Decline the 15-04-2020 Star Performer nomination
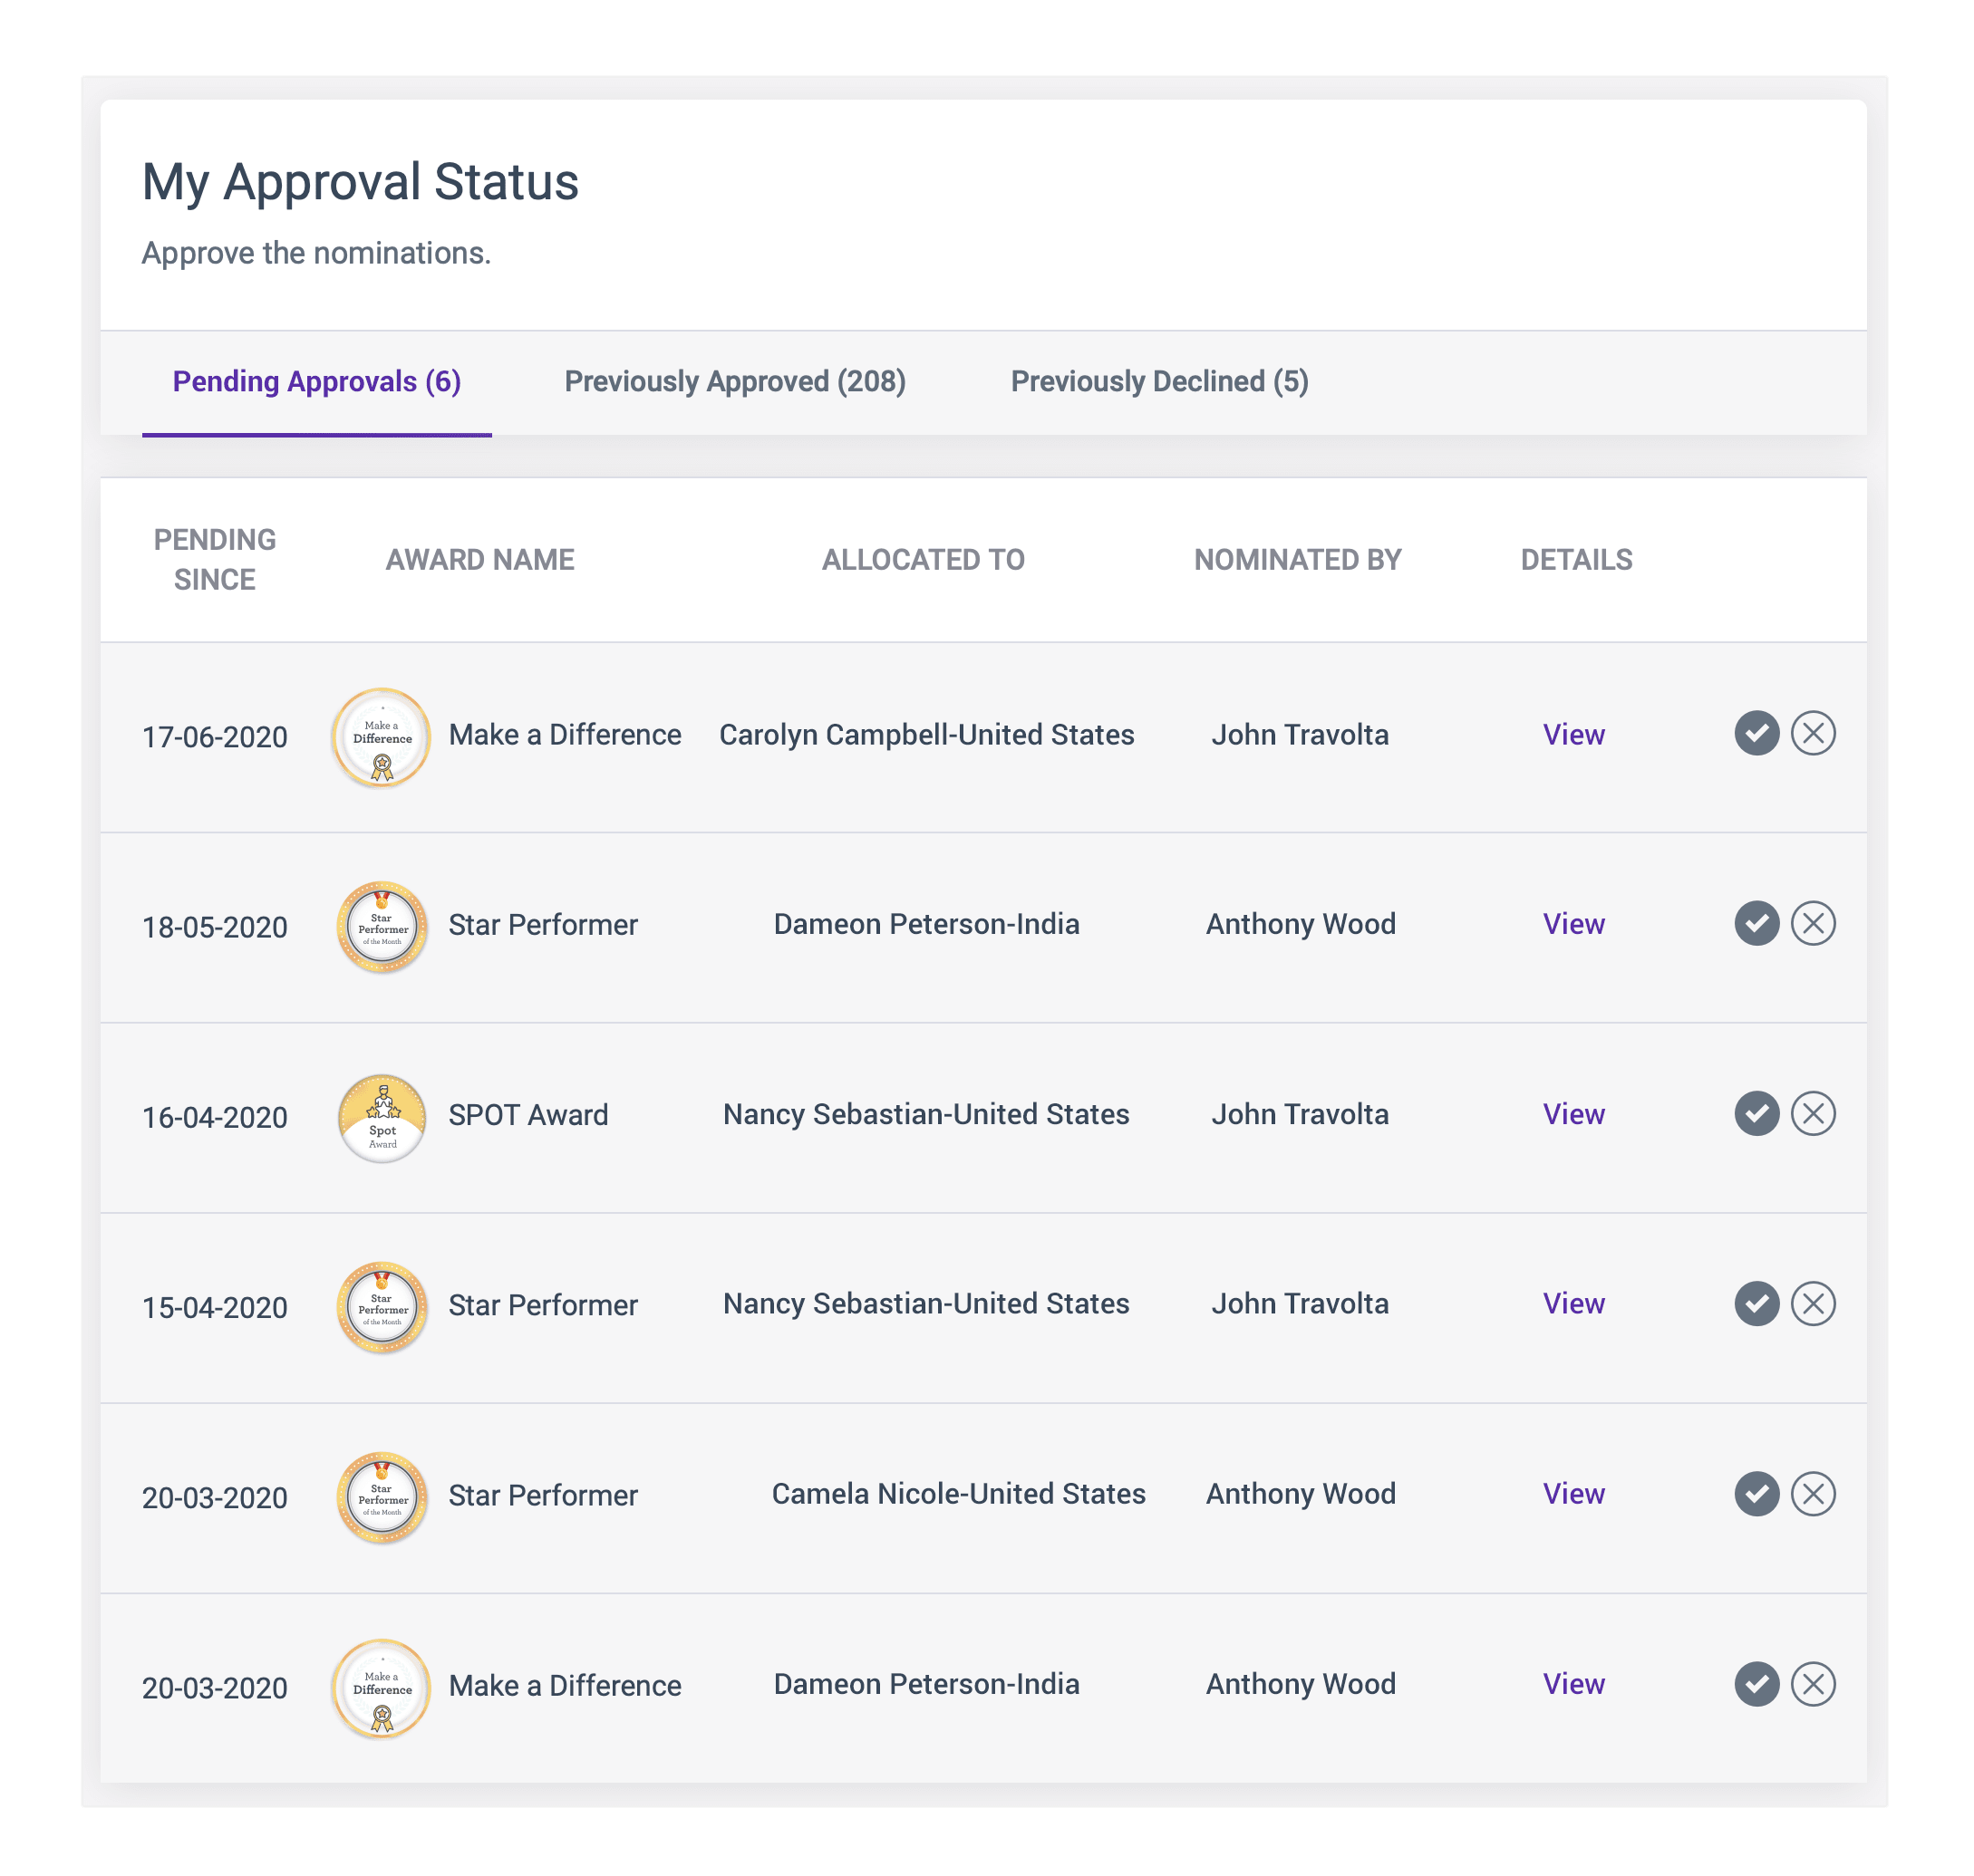Screen dimensions: 1974x1876 (x=1812, y=1304)
